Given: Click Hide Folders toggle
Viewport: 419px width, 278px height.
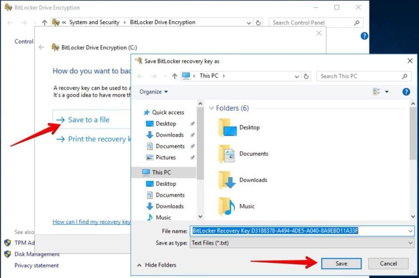Looking at the screenshot, I should (x=156, y=265).
